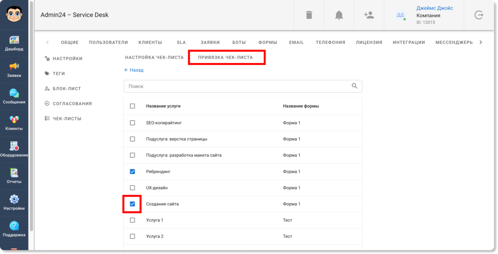The height and width of the screenshot is (254, 498).
Task: Click into the Поиск search field
Action: [237, 86]
